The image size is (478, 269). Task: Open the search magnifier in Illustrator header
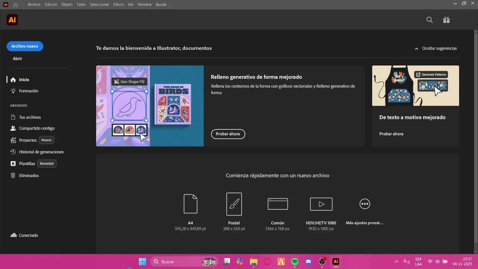click(429, 20)
